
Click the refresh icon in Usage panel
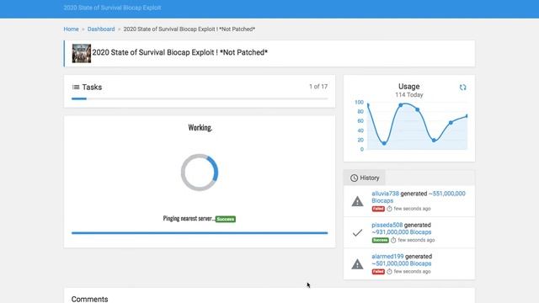(x=462, y=88)
